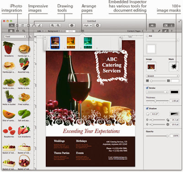Screen dimensions: 183x172
Task: Click the shadow angle 315.0° field
Action: 155,114
